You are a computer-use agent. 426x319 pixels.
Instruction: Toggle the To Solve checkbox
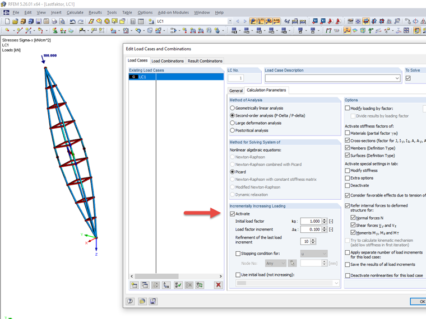(x=408, y=78)
